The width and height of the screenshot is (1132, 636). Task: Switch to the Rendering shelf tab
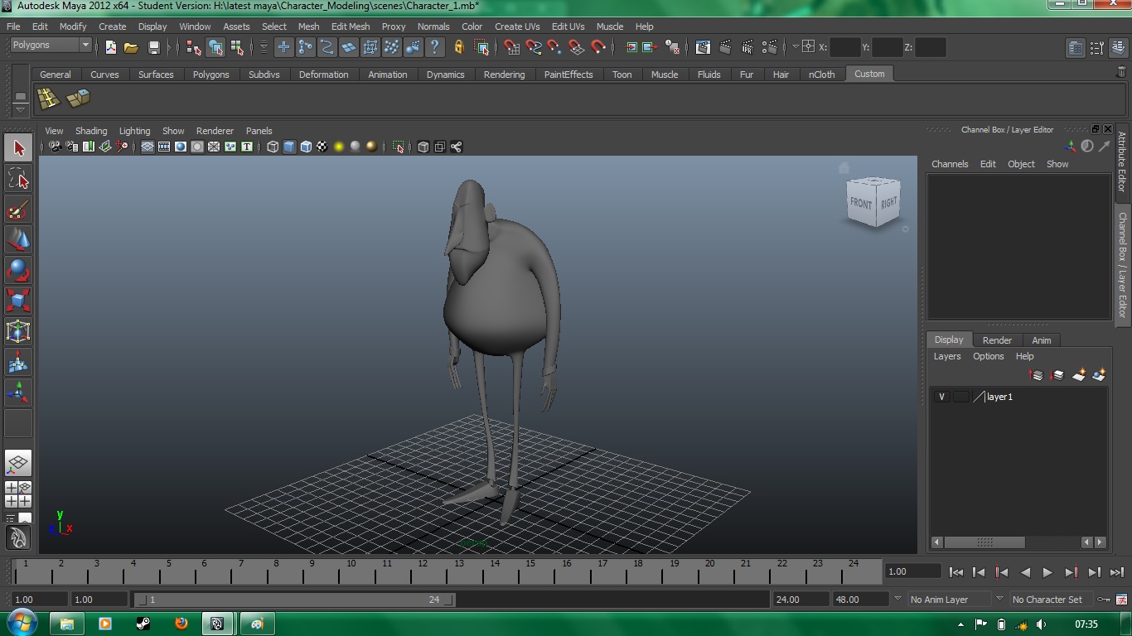point(504,74)
